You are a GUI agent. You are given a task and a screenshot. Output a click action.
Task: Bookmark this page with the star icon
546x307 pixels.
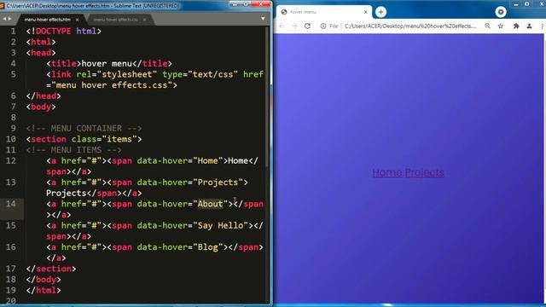501,26
